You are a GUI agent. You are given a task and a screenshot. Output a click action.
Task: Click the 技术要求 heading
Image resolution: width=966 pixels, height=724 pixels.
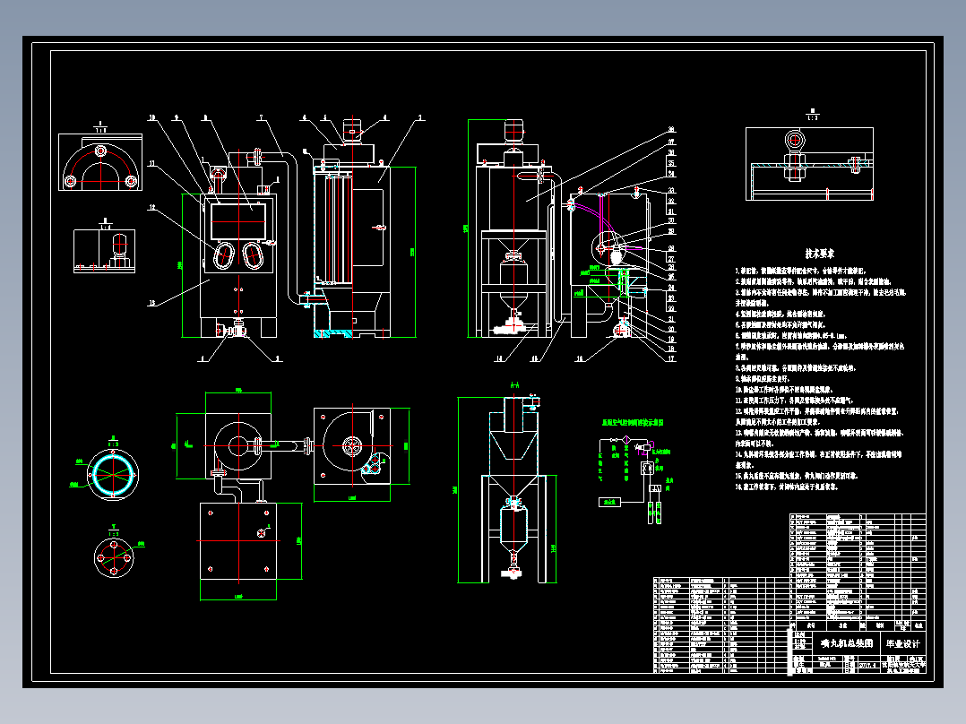click(x=819, y=254)
